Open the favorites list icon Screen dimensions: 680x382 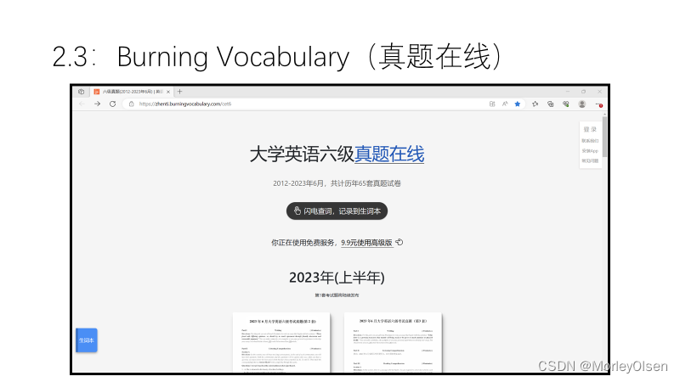point(535,104)
